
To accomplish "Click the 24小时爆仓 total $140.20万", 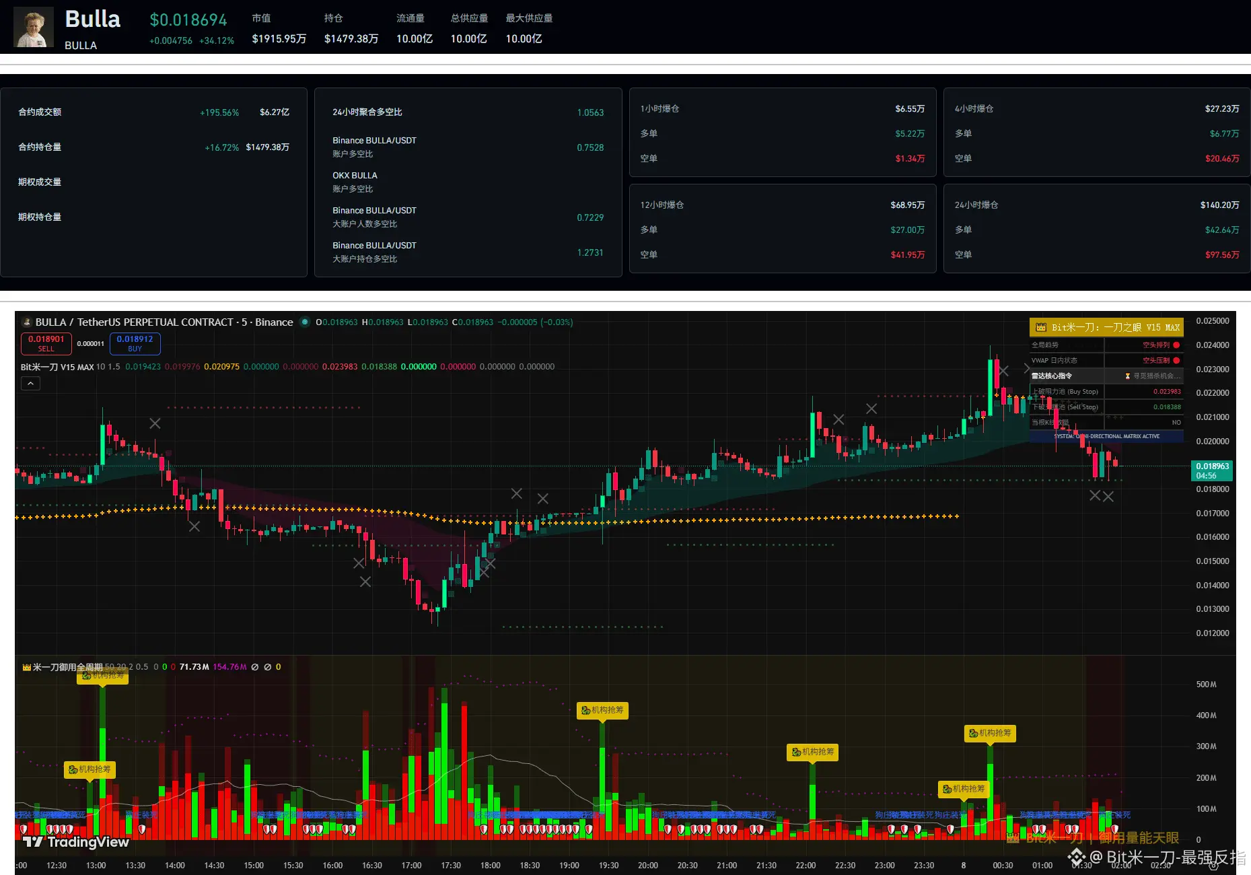I will coord(1220,205).
